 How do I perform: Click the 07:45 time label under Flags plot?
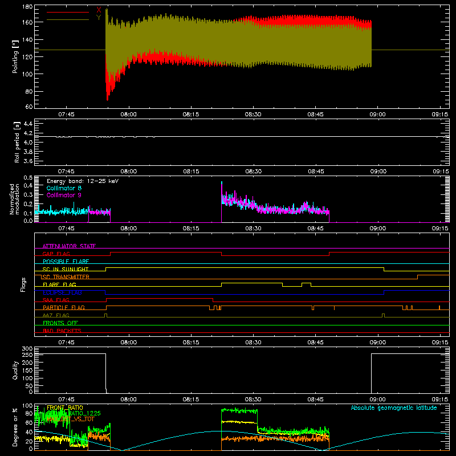tap(66, 343)
